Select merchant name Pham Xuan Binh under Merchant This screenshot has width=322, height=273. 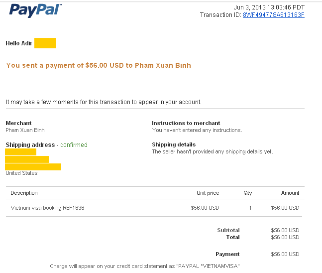[25, 130]
